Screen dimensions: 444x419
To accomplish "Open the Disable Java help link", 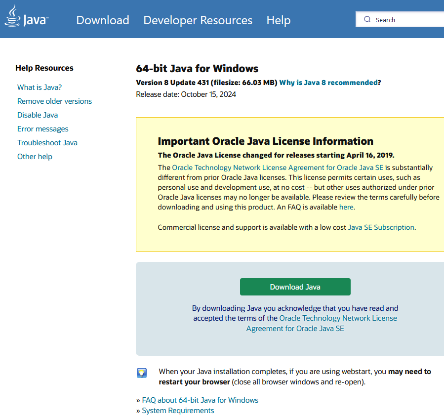I will (38, 115).
